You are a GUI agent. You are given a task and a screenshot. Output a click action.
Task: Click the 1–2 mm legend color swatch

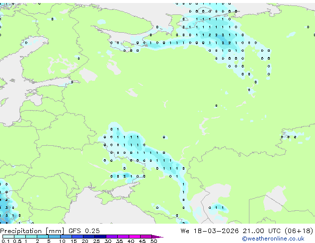pos(31,237)
